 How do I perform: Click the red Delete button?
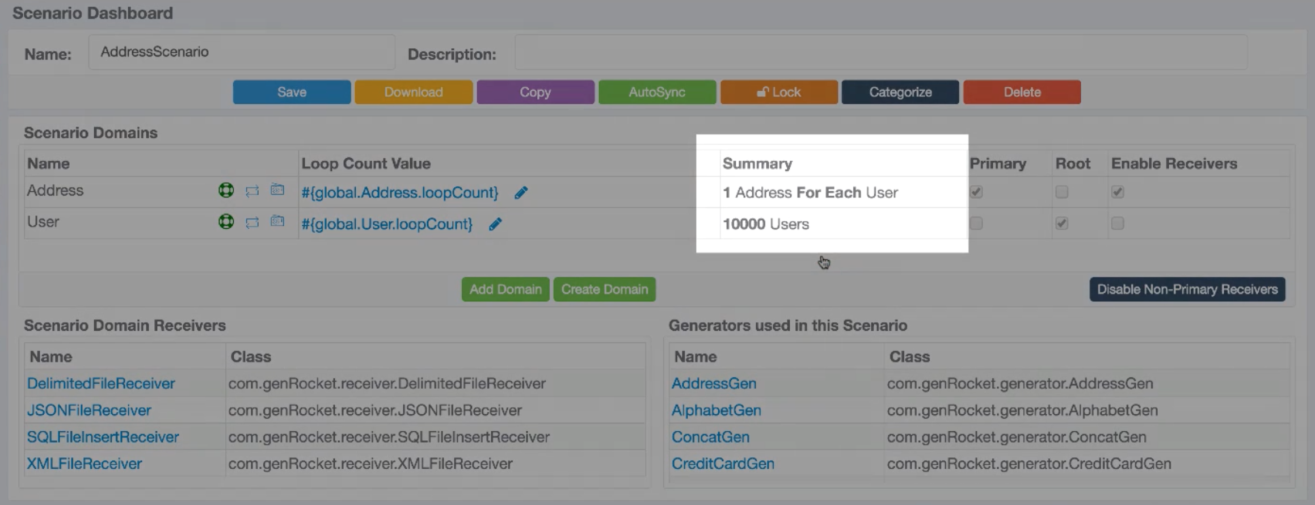pyautogui.click(x=1022, y=92)
